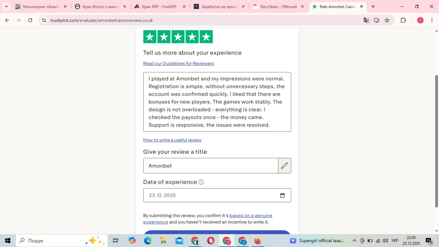
Task: Click the install app icon in address bar
Action: click(377, 20)
